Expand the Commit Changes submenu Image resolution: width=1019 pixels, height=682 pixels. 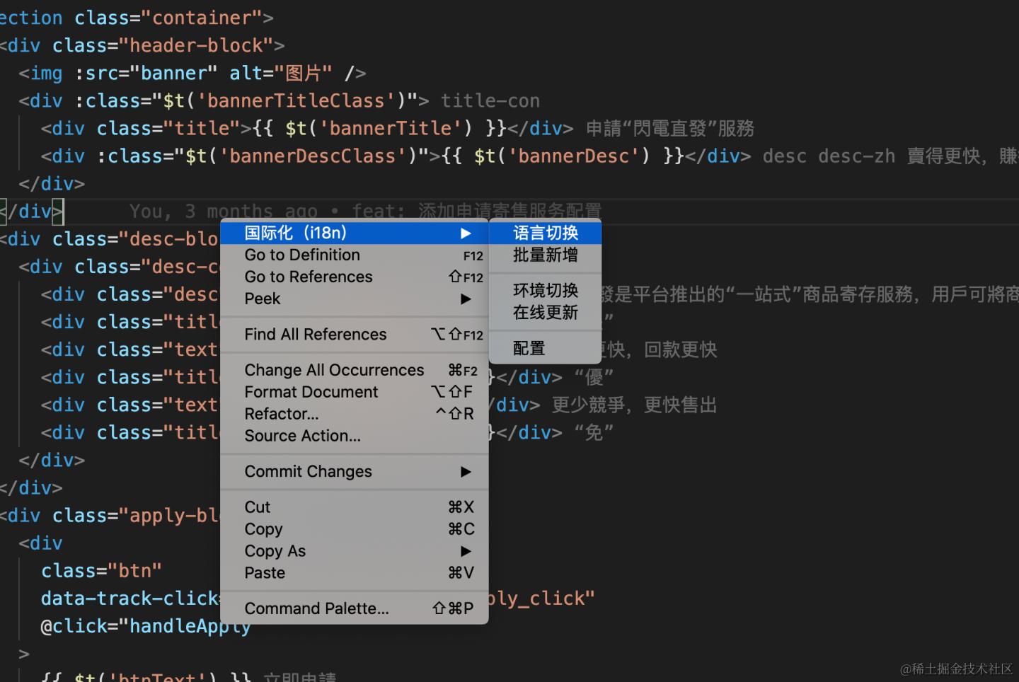pyautogui.click(x=466, y=471)
